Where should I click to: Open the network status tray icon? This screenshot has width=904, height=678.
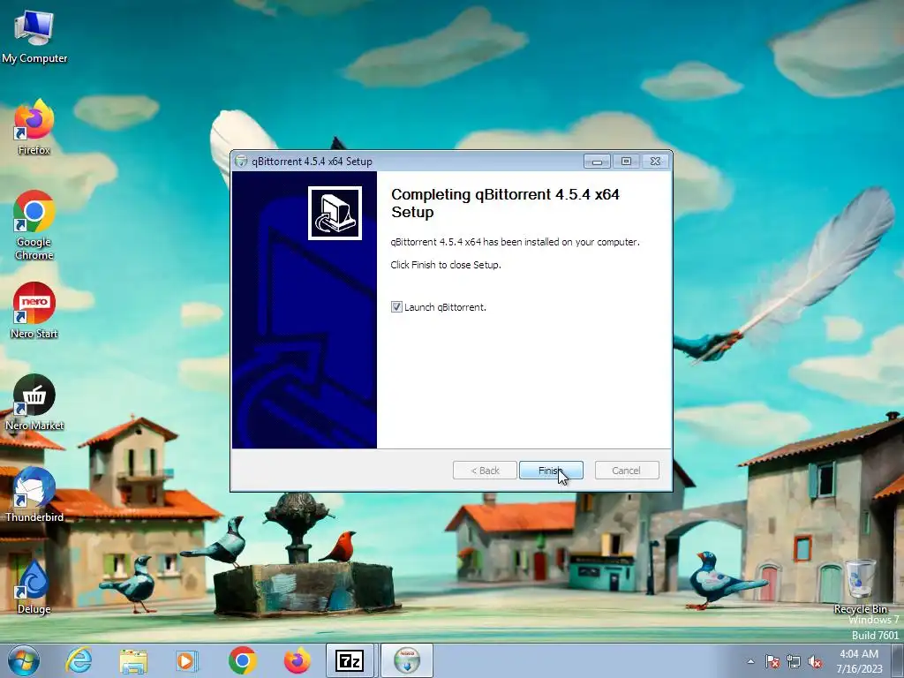794,661
